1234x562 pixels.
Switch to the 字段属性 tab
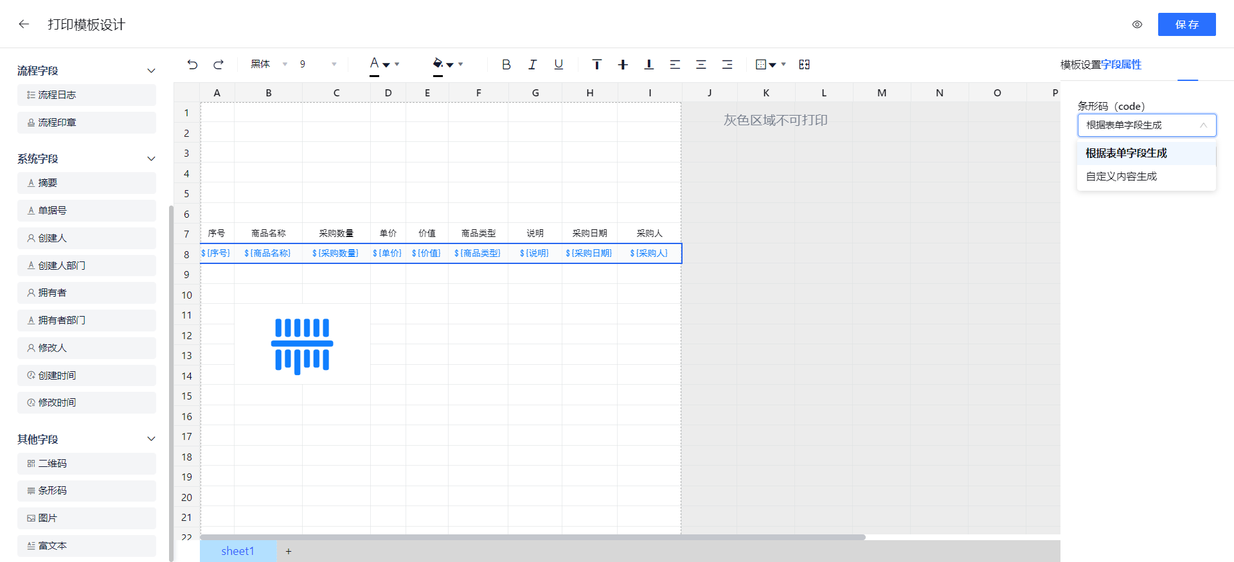(1122, 65)
